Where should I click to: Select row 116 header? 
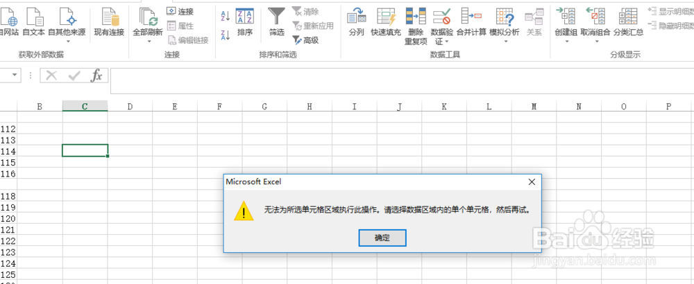pyautogui.click(x=8, y=174)
